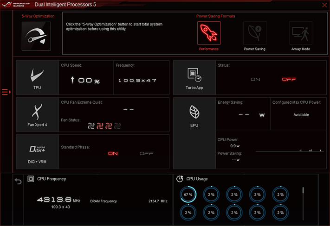Click the CPU Frequency chip icon
Screen dimensions: 330x226
tap(31, 179)
